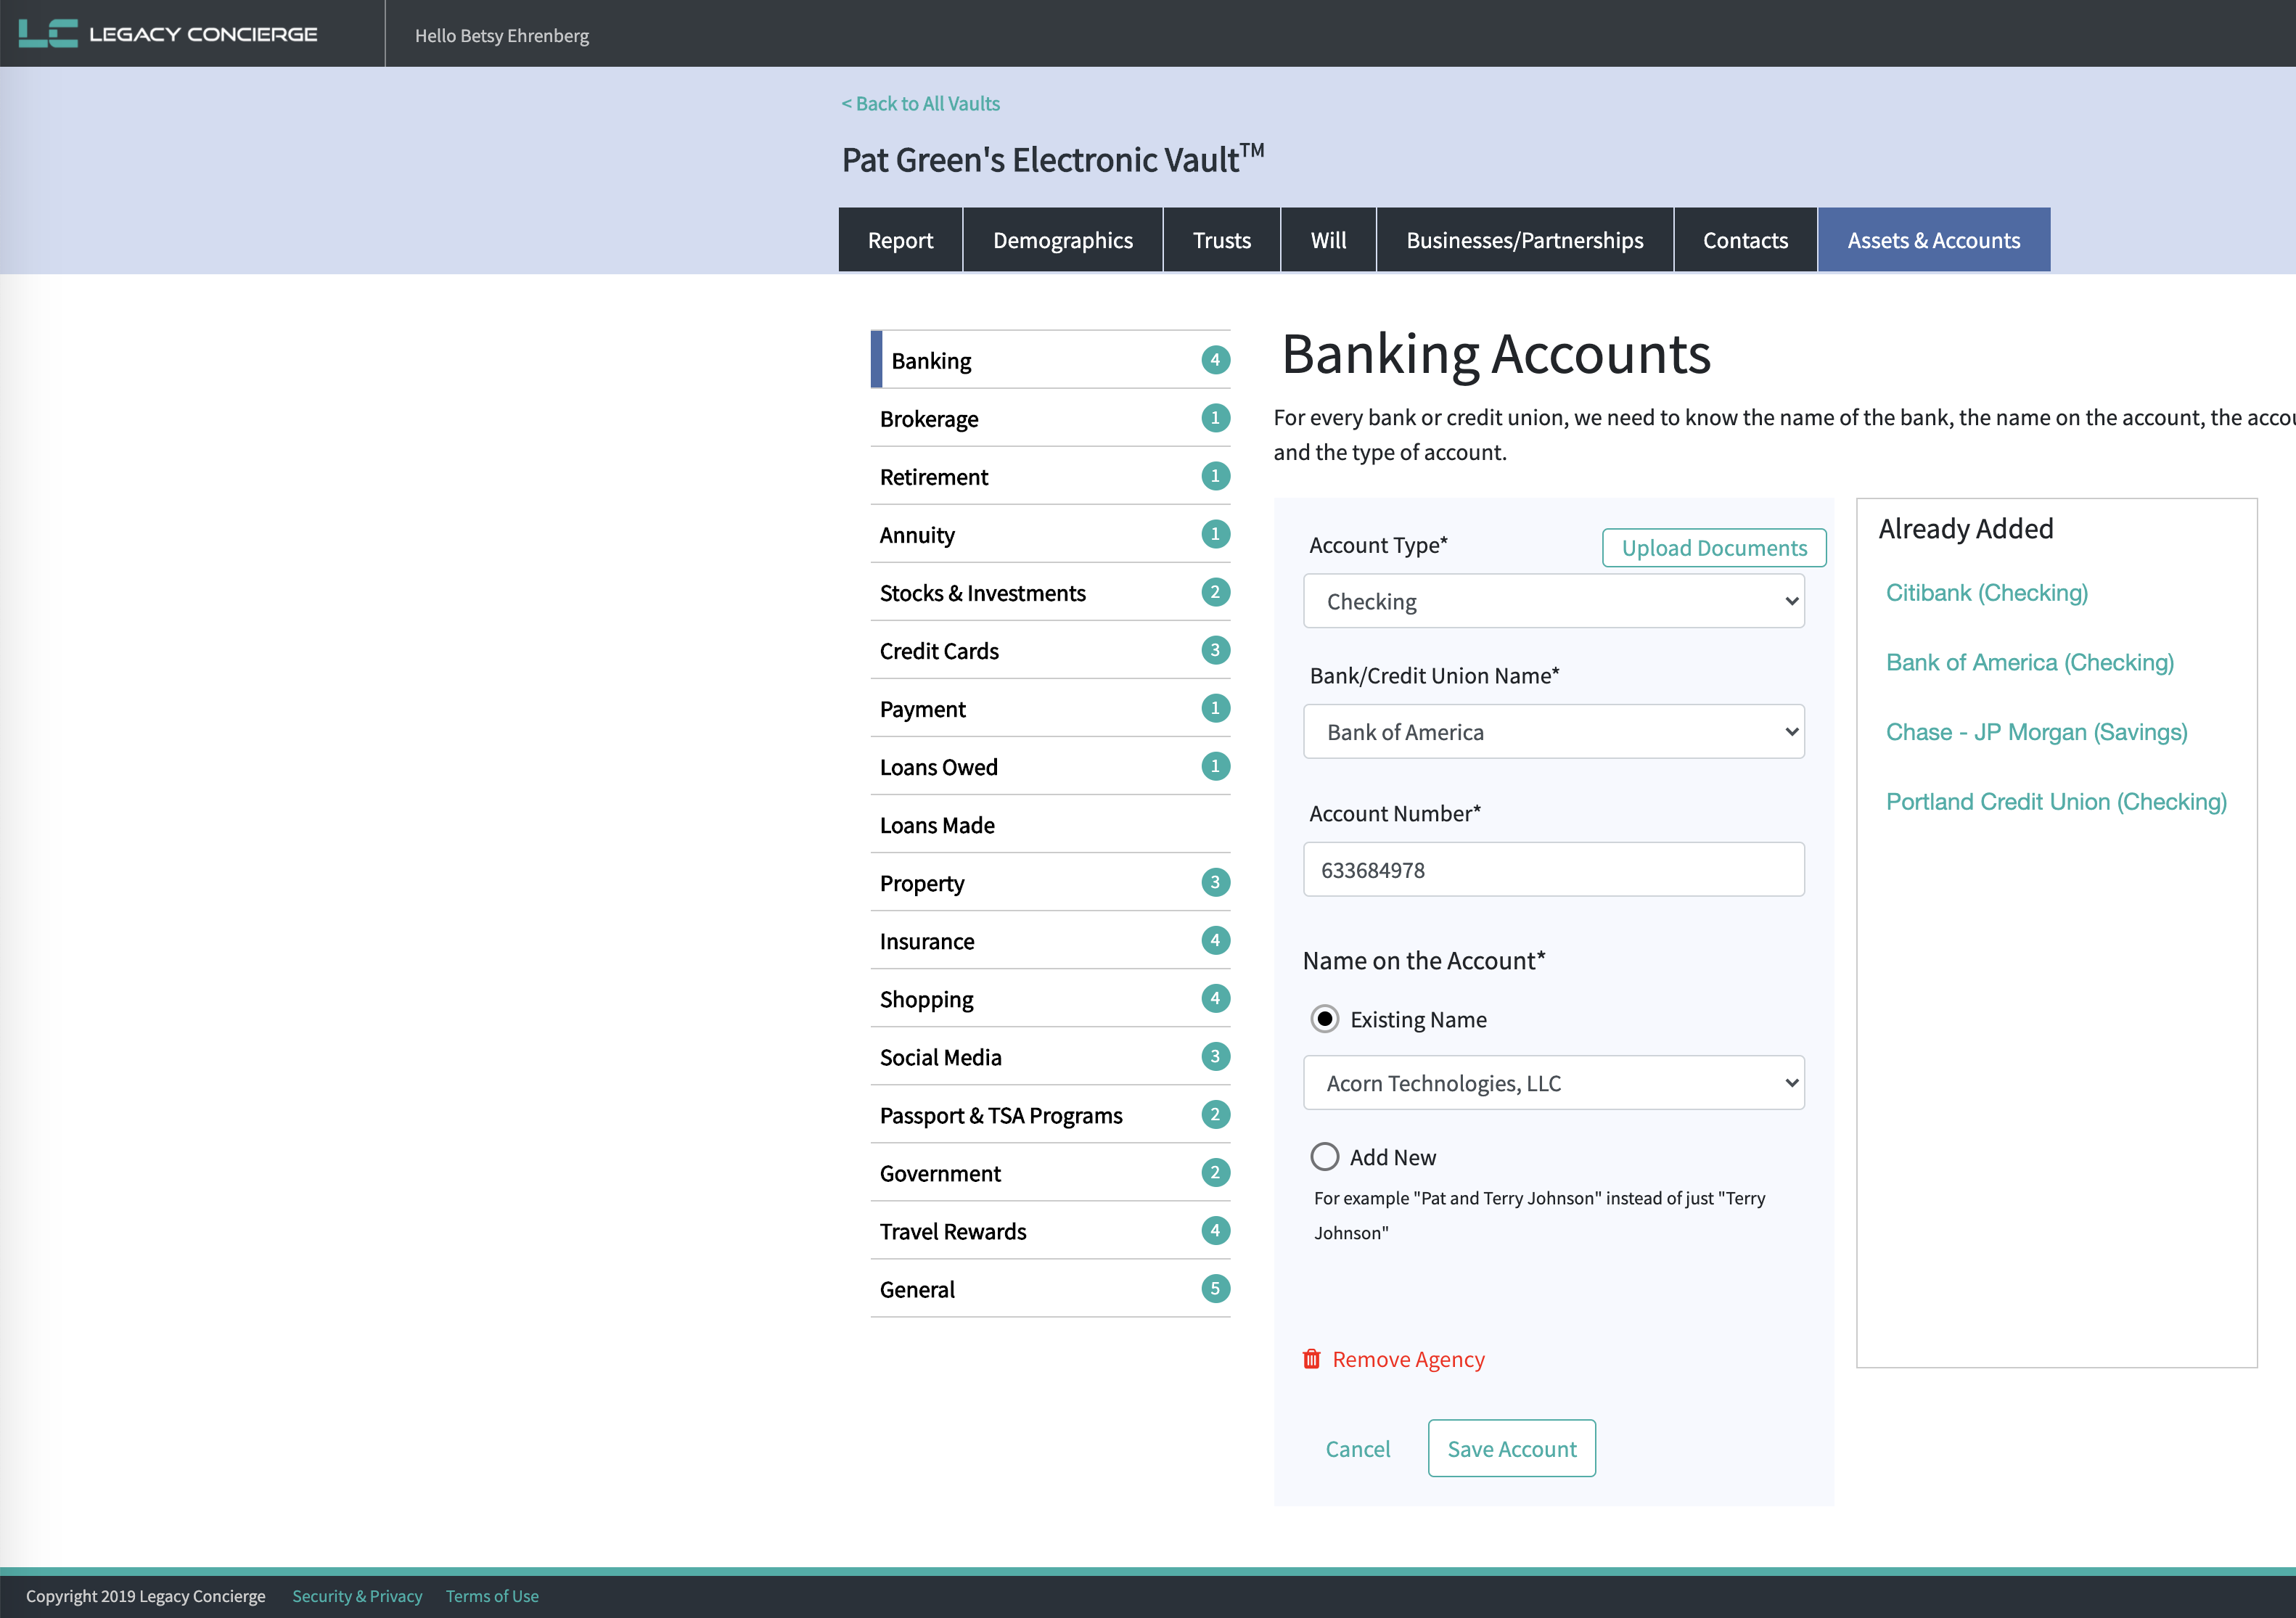Click the Banking count badge showing 4
The width and height of the screenshot is (2296, 1618).
point(1215,360)
